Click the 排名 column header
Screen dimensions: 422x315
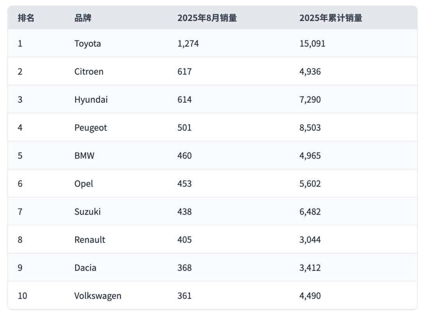click(x=26, y=18)
